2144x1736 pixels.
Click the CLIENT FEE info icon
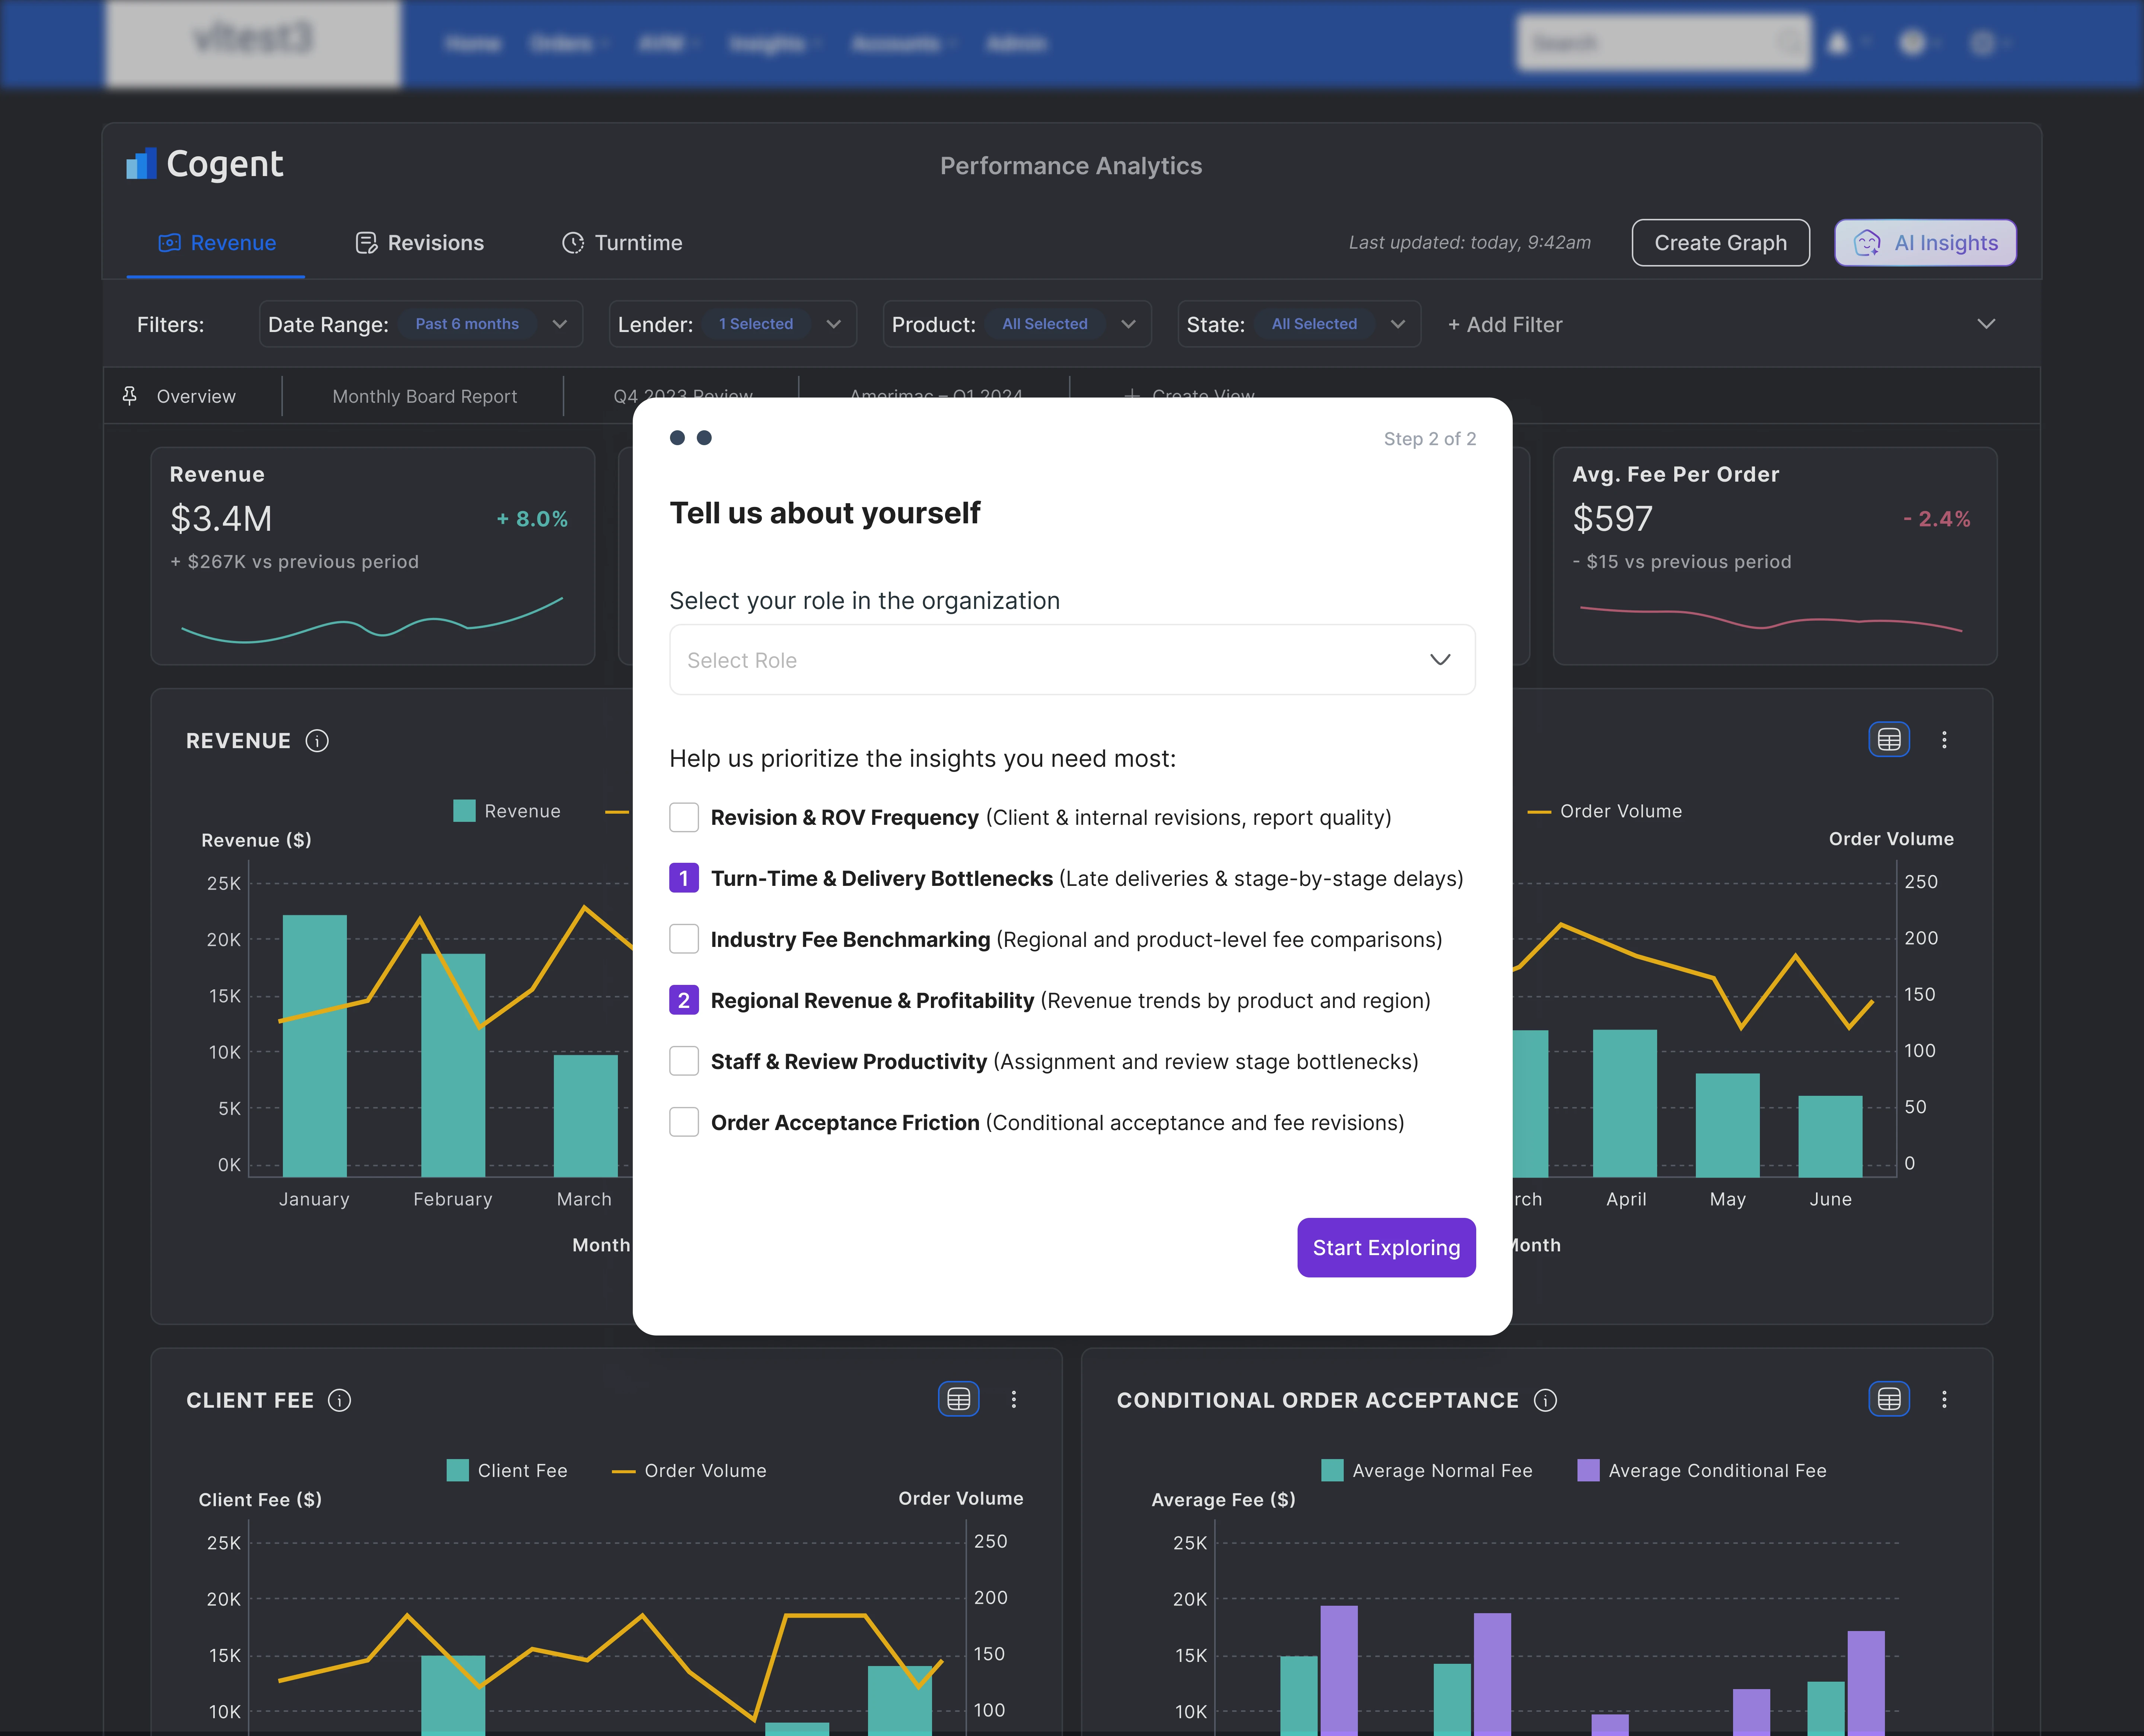340,1400
